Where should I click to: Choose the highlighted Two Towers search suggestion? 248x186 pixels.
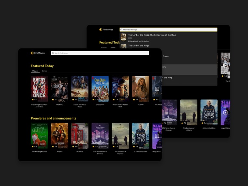click(x=189, y=69)
